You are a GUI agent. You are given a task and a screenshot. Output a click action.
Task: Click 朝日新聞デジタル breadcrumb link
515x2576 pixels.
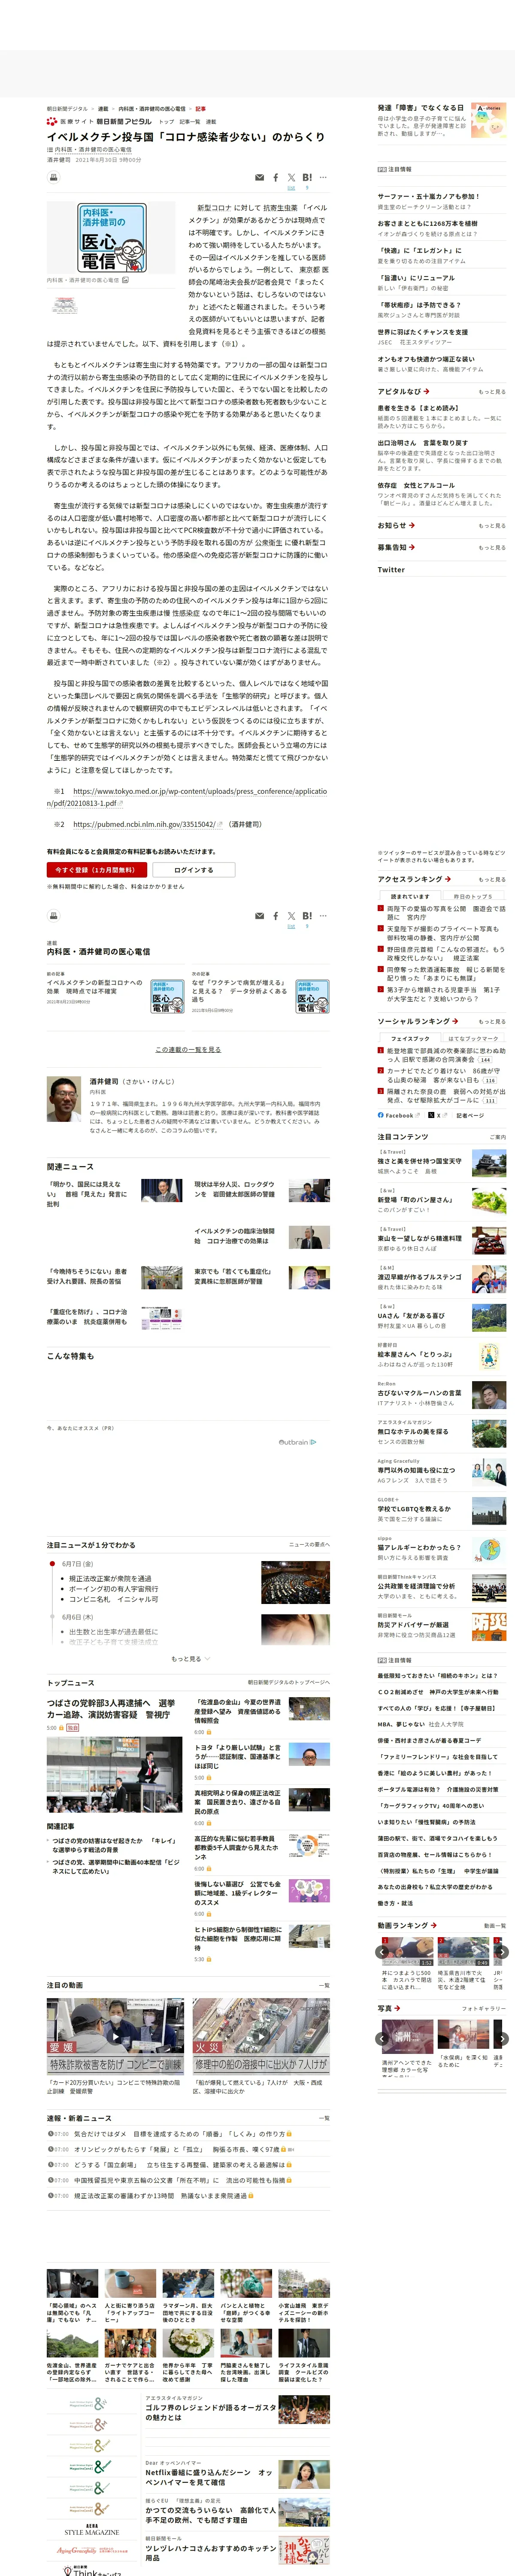[x=67, y=109]
